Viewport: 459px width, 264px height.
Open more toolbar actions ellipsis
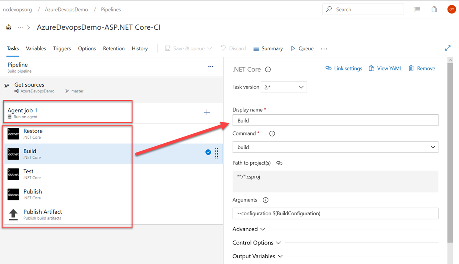point(324,49)
